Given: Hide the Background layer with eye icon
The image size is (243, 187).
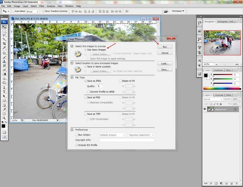Looking at the screenshot, I should (x=205, y=109).
